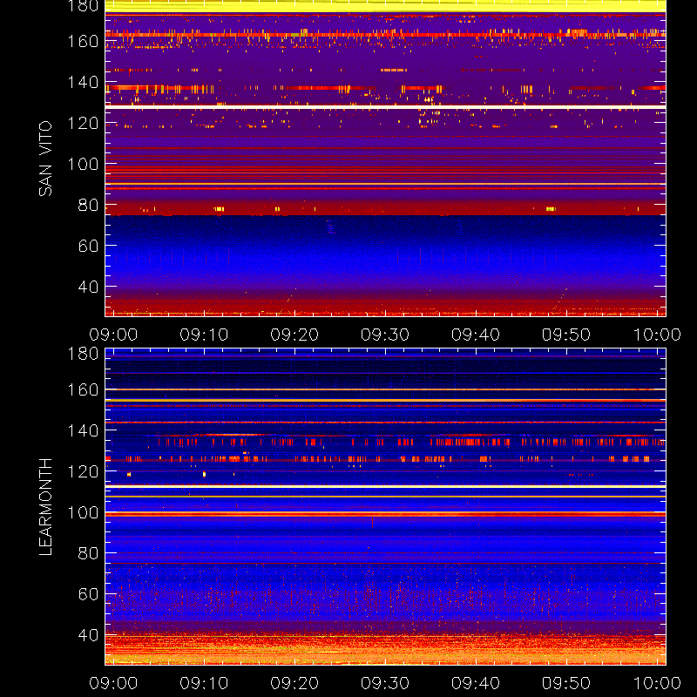This screenshot has height=697, width=697.
Task: Pick the 180 frequency label on Learmonth axis
Action: [x=83, y=354]
